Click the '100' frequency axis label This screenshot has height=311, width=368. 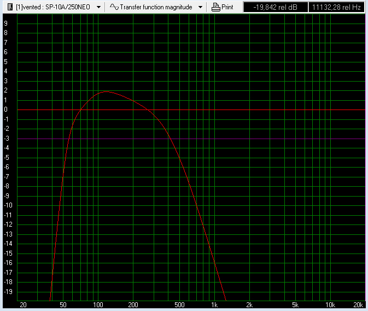pyautogui.click(x=98, y=305)
